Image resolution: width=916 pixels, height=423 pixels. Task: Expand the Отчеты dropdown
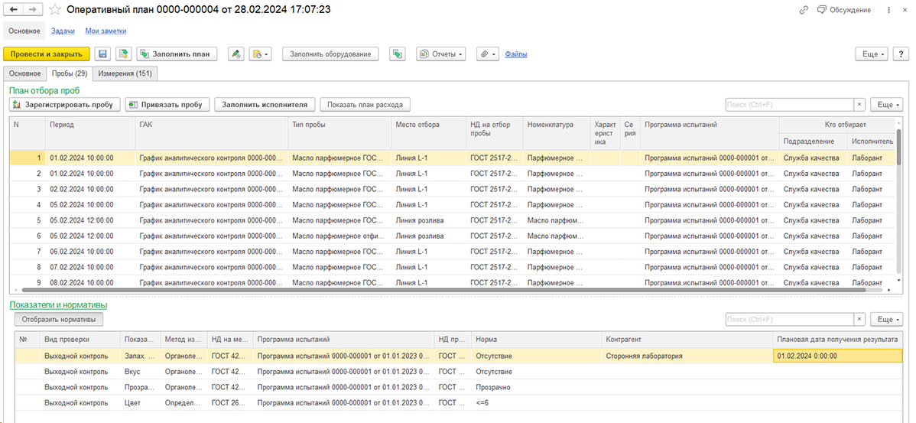[441, 54]
